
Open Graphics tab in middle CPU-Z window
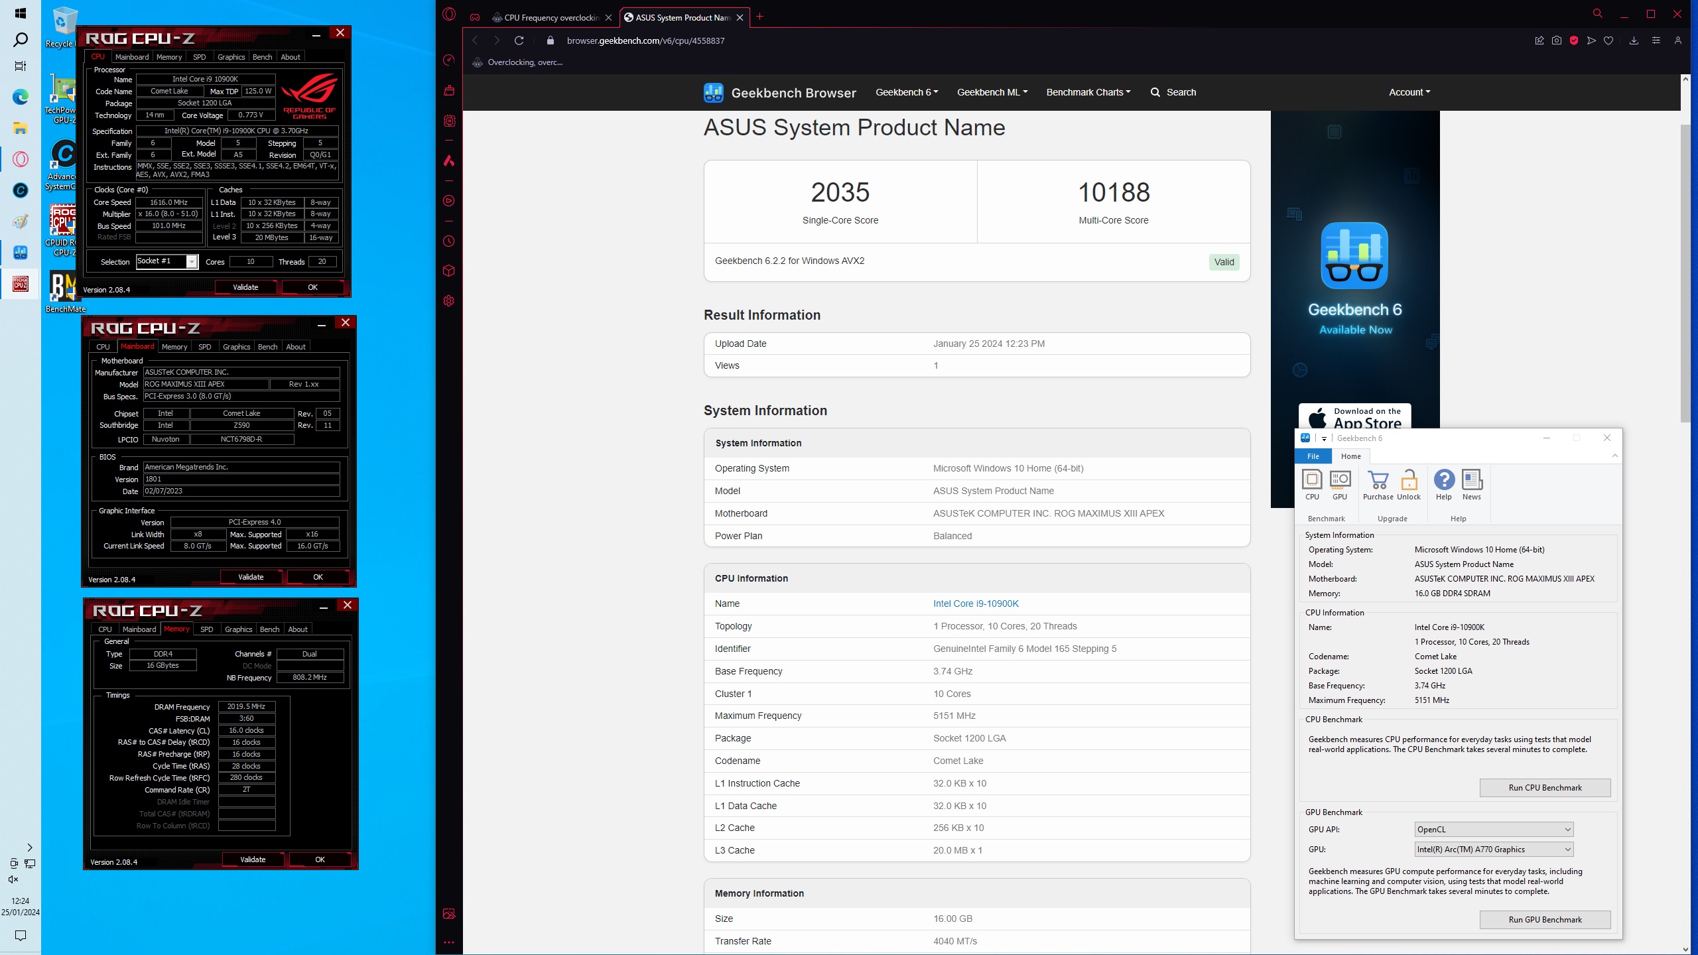[x=236, y=347]
